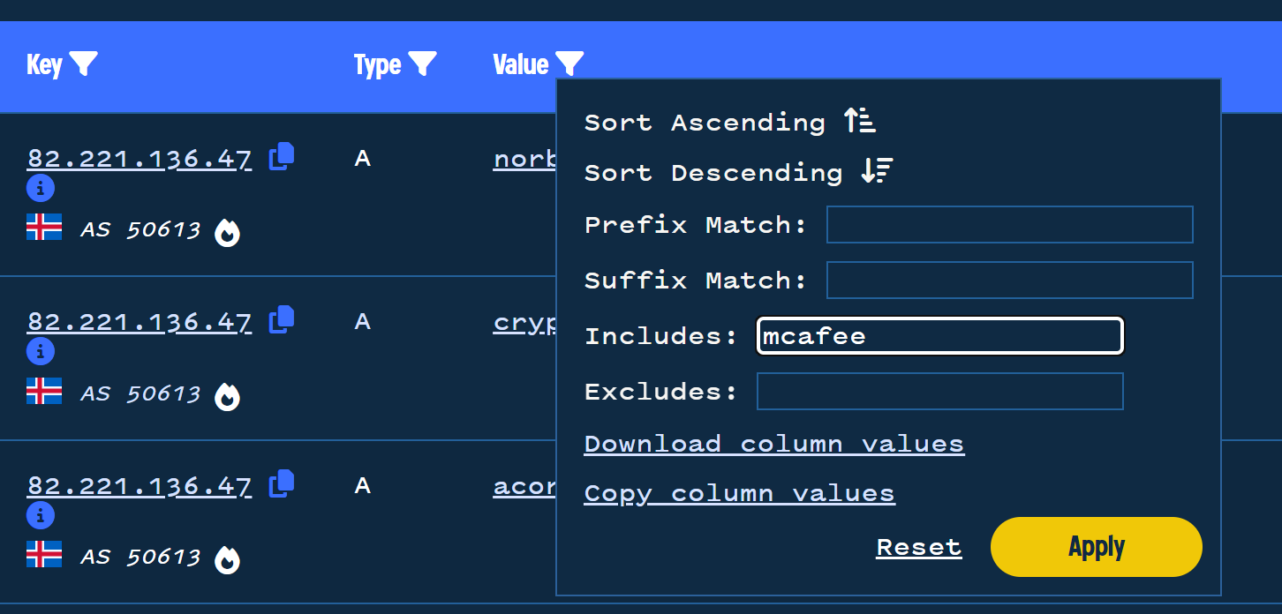The image size is (1282, 614).
Task: Click AS 50613 in the norb row
Action: (140, 230)
